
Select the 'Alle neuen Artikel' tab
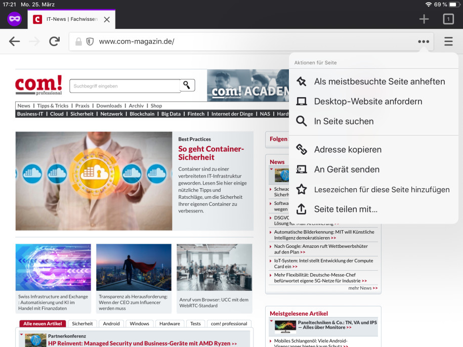click(43, 324)
